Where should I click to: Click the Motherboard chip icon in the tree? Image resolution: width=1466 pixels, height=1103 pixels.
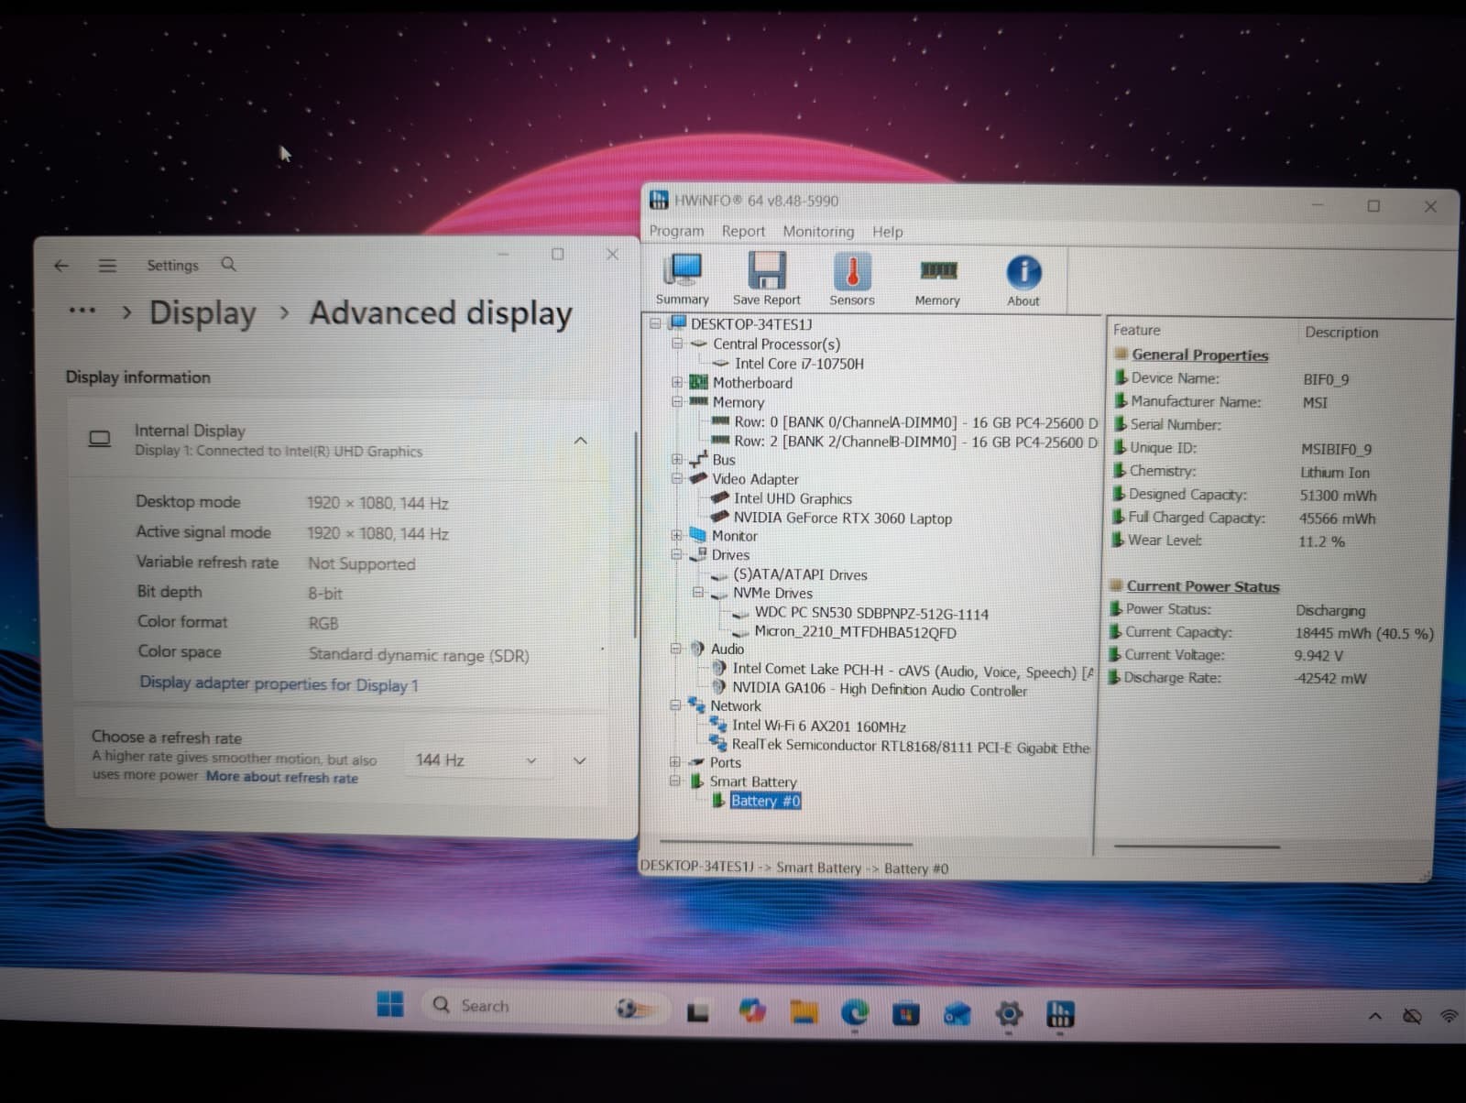pos(699,382)
